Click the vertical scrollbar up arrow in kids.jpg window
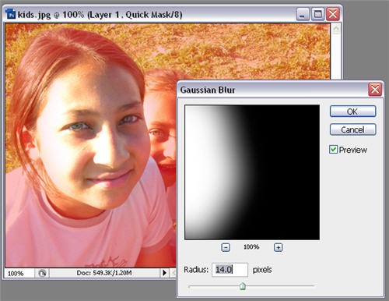 coord(336,29)
